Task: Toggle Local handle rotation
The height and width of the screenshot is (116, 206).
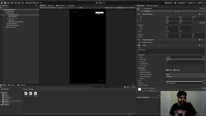Action: click(35, 3)
